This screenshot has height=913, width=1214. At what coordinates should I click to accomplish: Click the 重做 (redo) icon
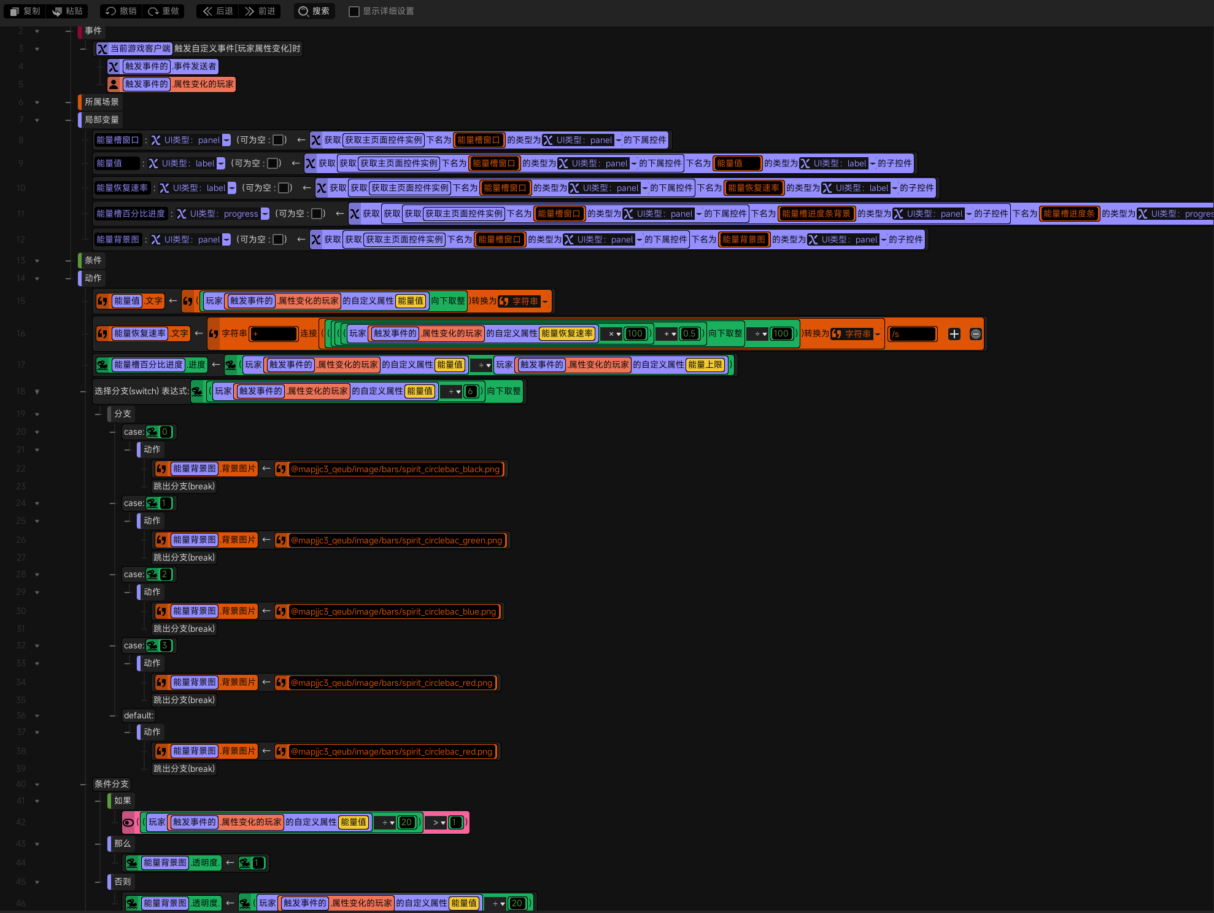pyautogui.click(x=153, y=11)
